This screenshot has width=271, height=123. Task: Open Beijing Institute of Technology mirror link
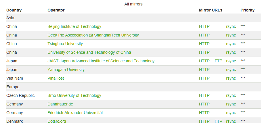tap(74, 27)
